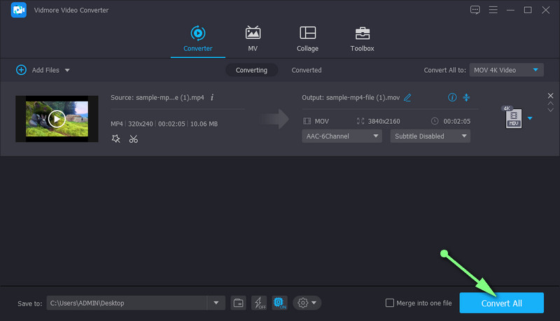560x321 pixels.
Task: Click the compress video icon
Action: (466, 97)
